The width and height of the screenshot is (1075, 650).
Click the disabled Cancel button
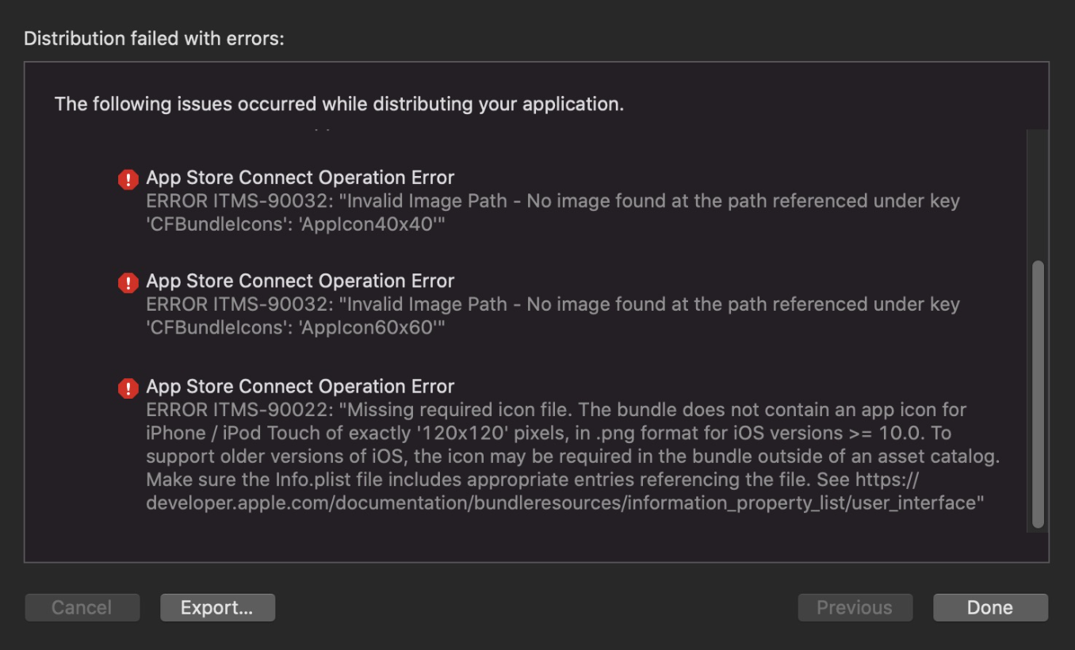click(x=82, y=607)
